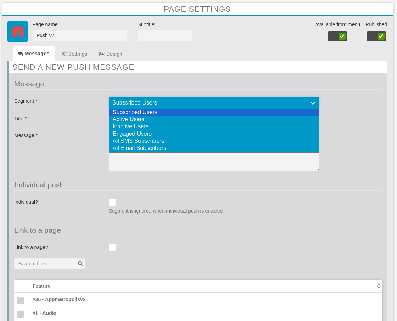
Task: Check the Link to a page checkbox
Action: point(112,248)
